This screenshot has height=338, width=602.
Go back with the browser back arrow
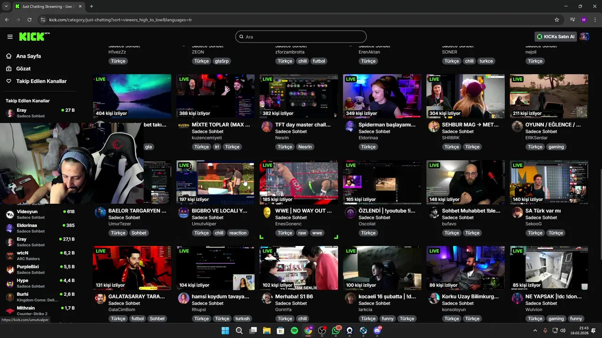[x=7, y=20]
